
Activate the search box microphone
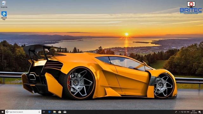[x=39, y=112]
